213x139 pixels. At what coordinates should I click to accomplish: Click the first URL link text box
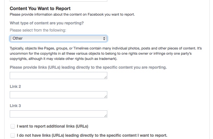coord(57,76)
